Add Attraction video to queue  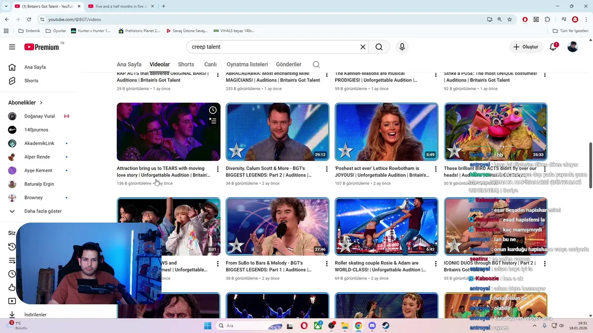pyautogui.click(x=213, y=121)
